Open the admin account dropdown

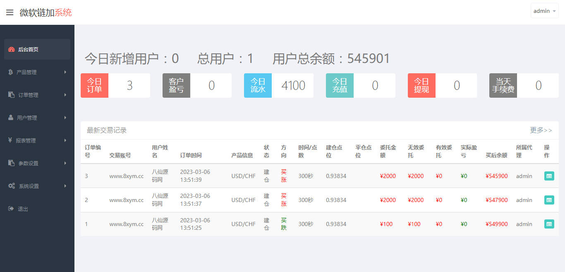coord(544,11)
